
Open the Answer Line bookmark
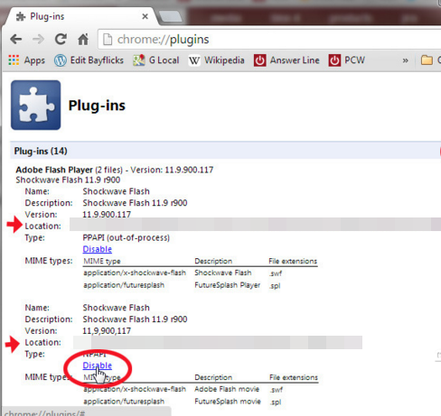tap(286, 60)
